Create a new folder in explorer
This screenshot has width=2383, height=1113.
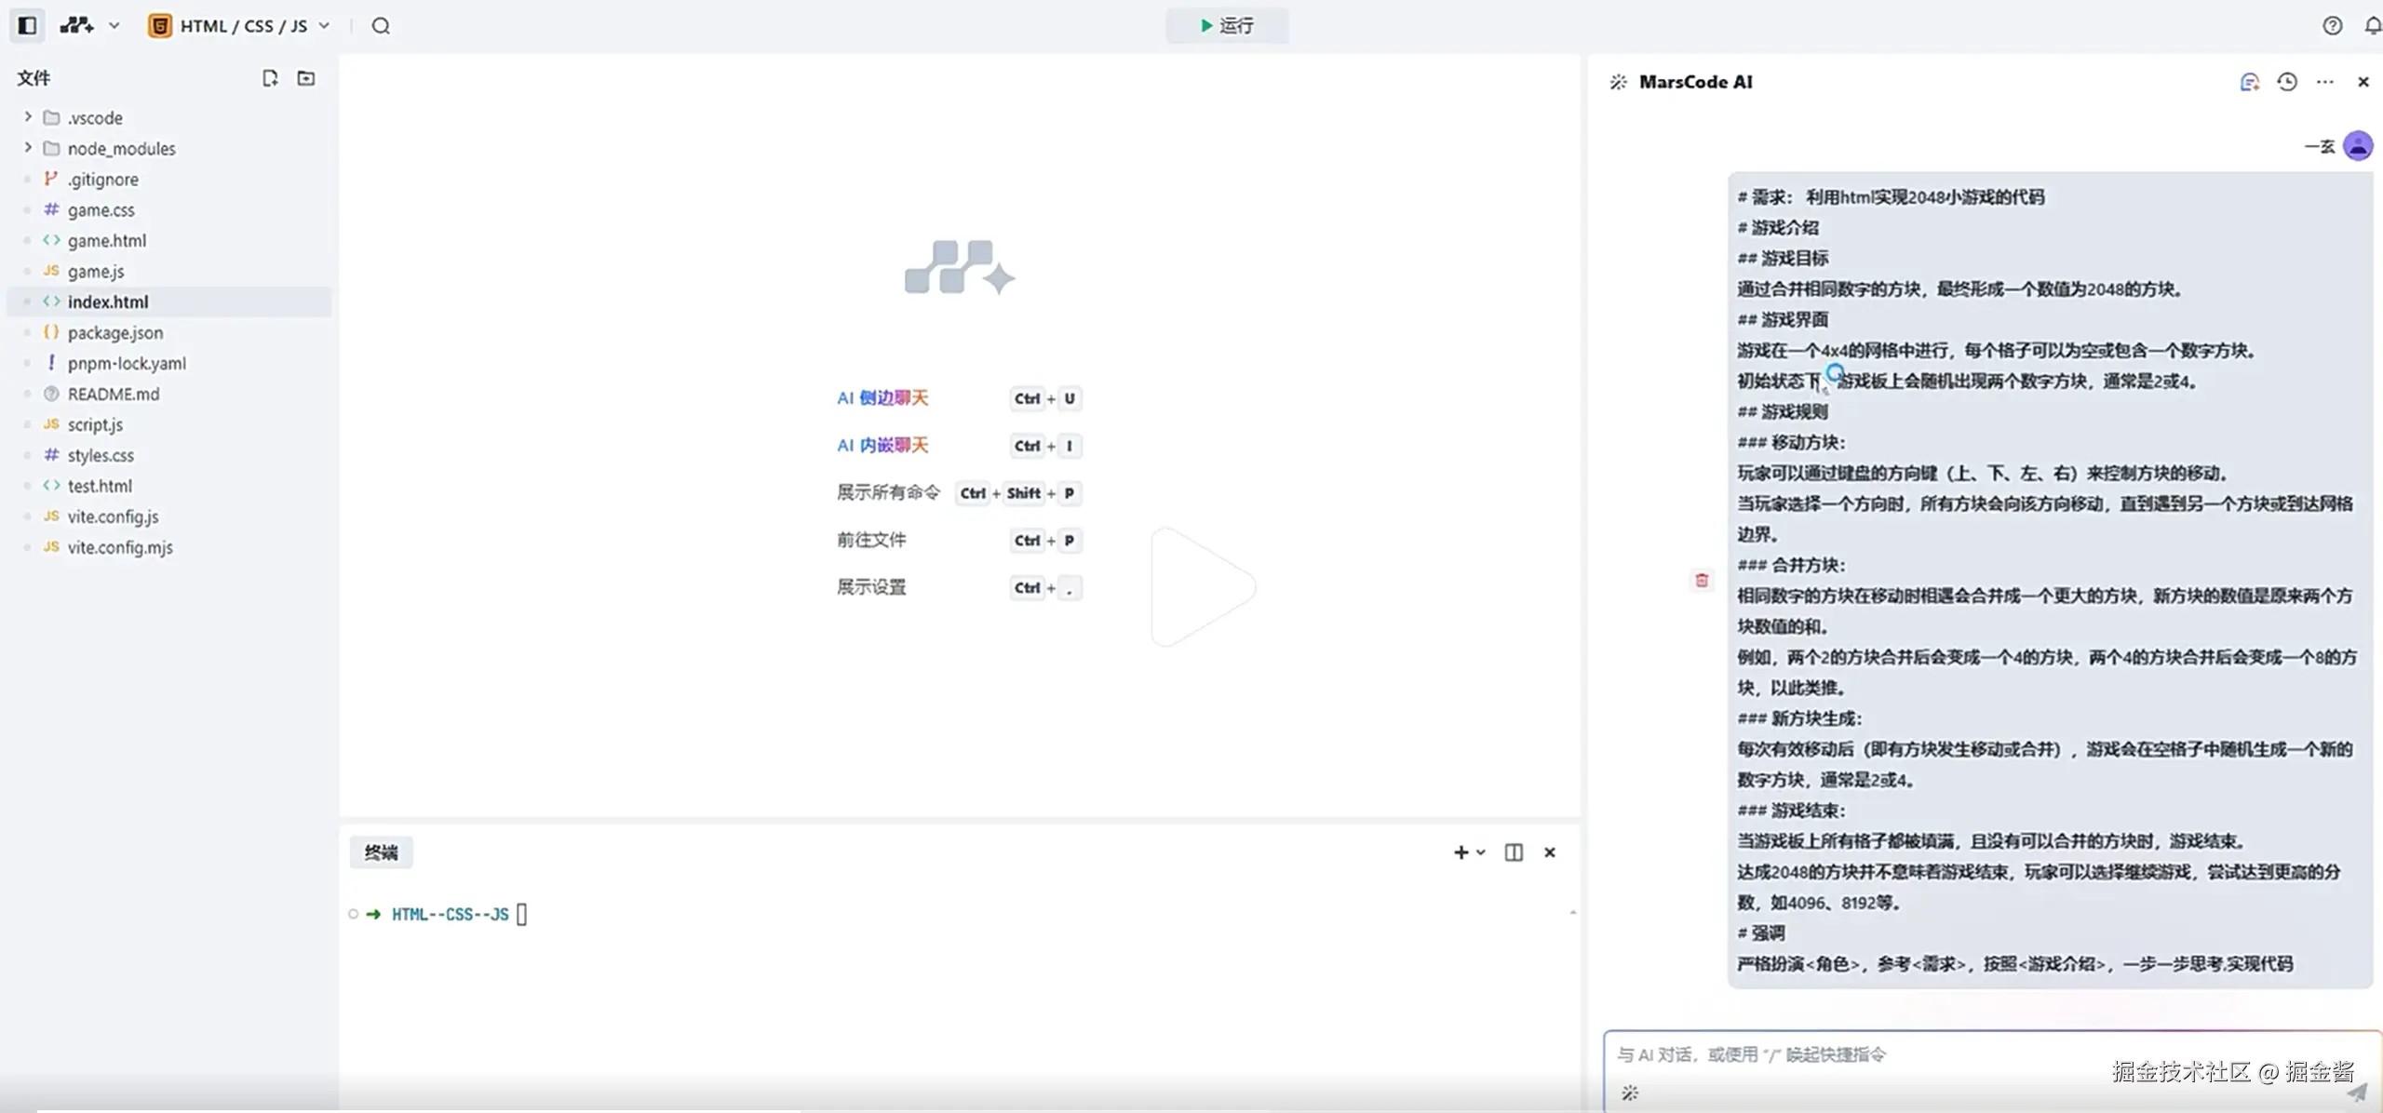(306, 78)
